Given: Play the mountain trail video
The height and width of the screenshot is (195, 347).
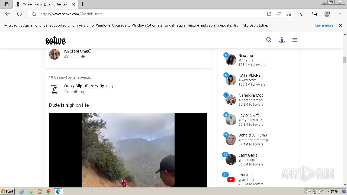Looking at the screenshot, I should click(x=128, y=150).
